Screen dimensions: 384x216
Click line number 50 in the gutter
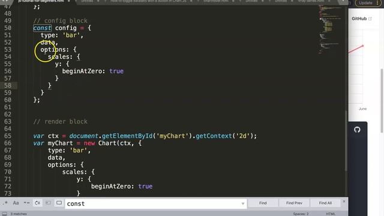coord(8,28)
